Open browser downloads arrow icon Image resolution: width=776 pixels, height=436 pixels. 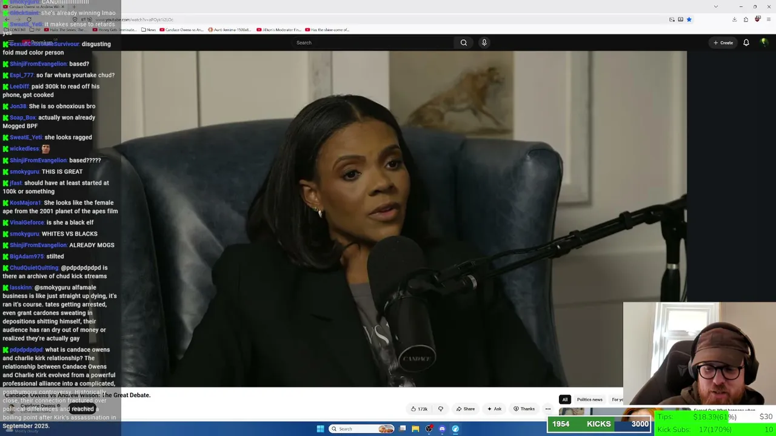point(734,19)
